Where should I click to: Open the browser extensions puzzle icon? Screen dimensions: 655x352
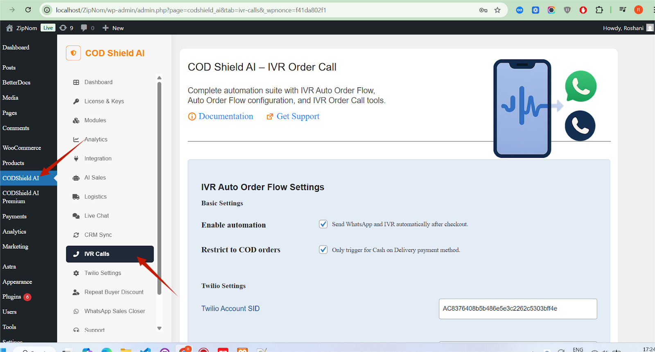point(599,10)
